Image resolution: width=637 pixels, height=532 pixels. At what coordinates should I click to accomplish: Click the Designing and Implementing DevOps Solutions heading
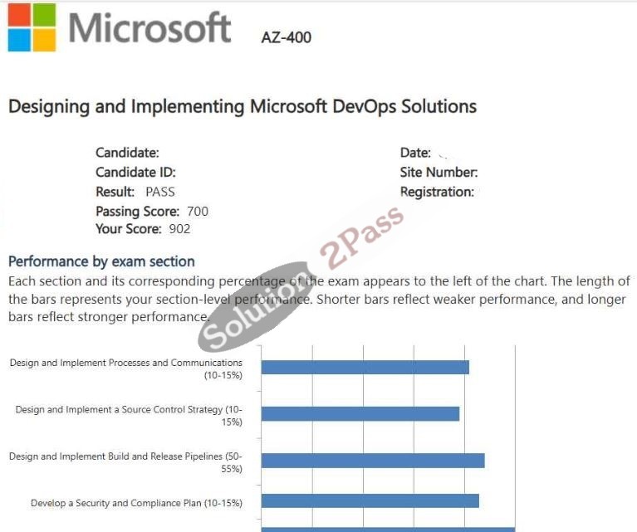[x=243, y=106]
